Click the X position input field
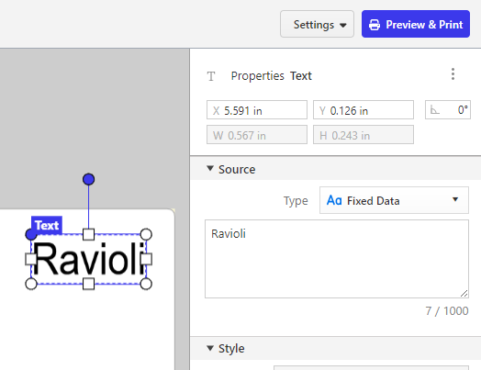 click(x=257, y=110)
